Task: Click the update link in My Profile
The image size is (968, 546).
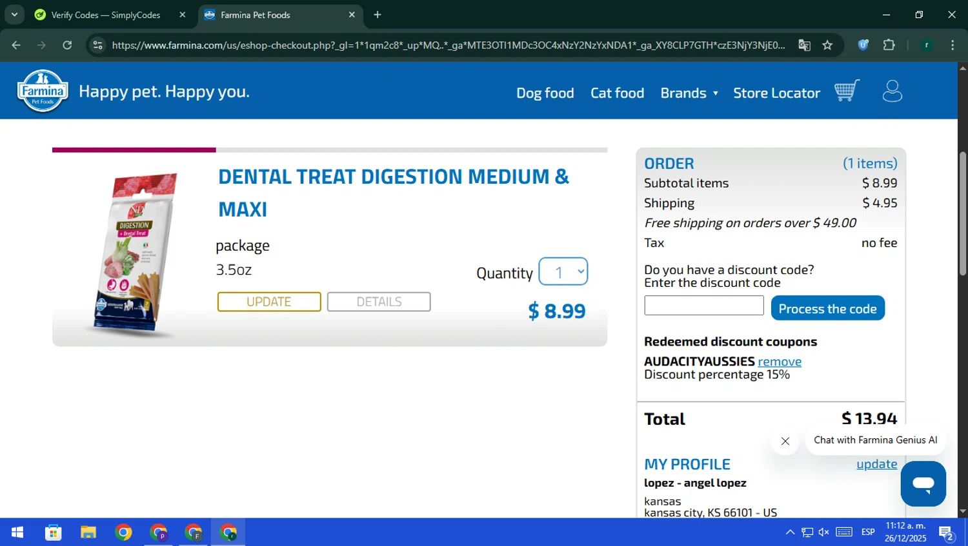Action: [876, 463]
